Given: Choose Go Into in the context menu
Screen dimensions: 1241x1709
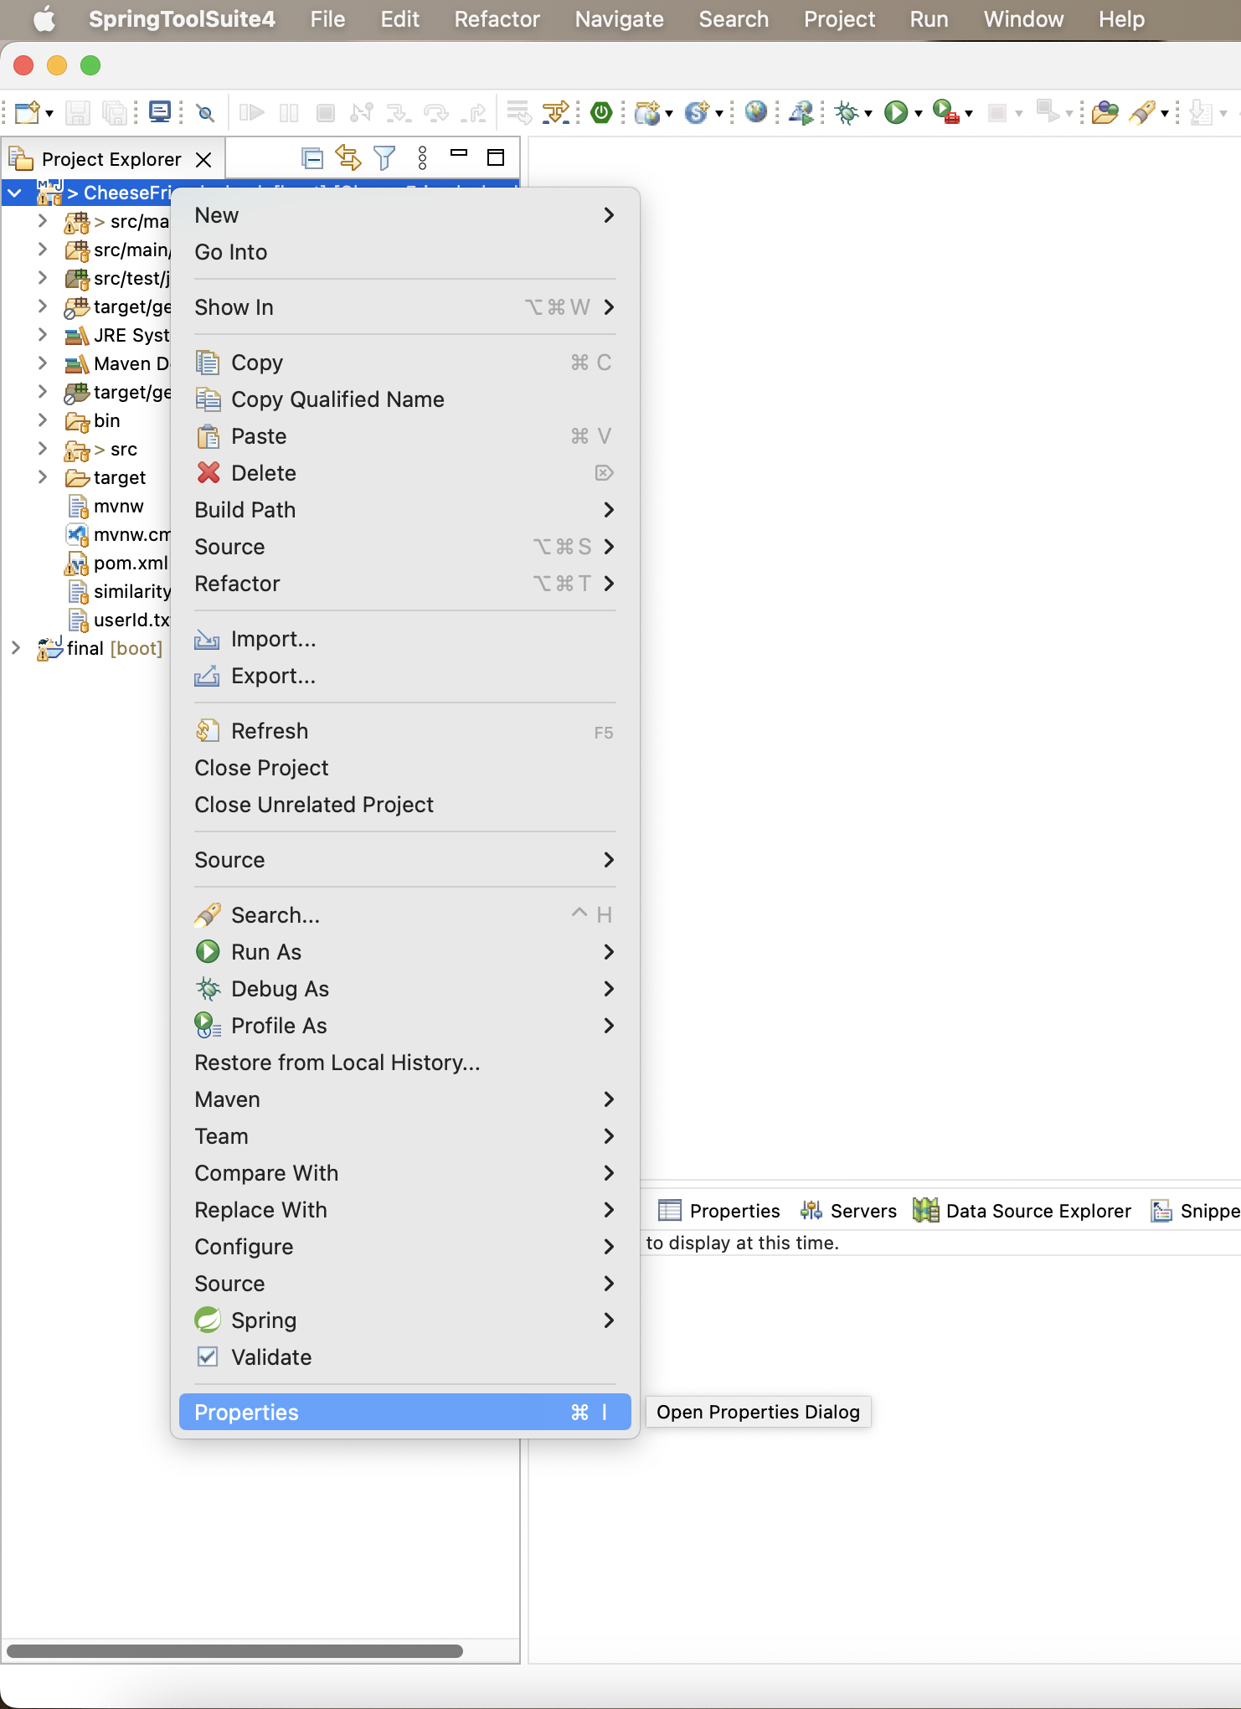Looking at the screenshot, I should click(405, 252).
